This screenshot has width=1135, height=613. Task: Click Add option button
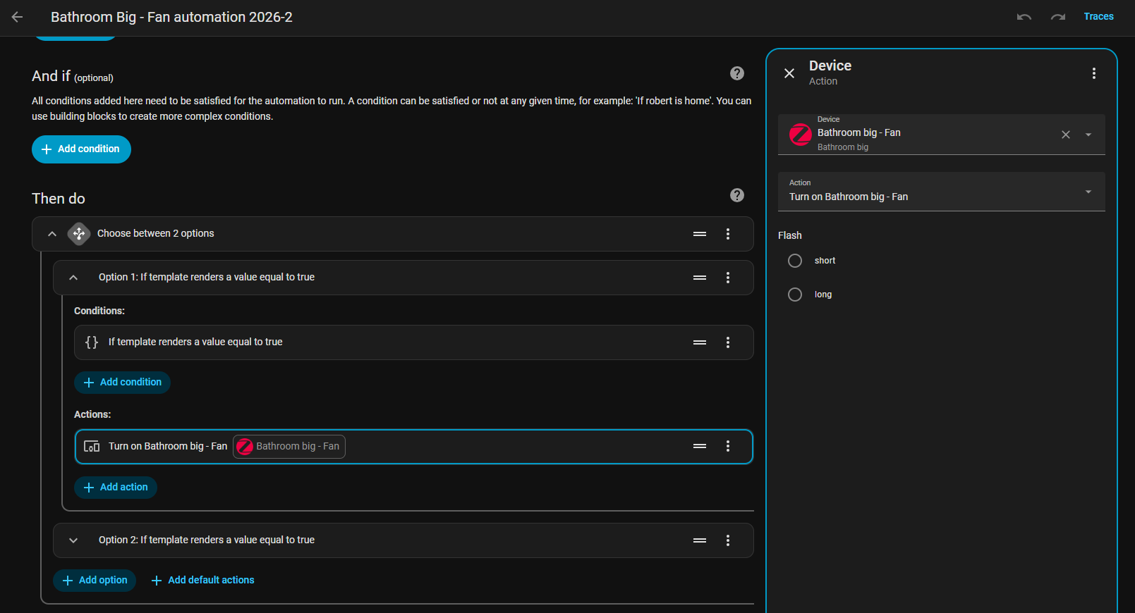pyautogui.click(x=95, y=580)
